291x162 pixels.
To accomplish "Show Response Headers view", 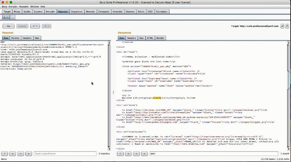I will click(x=131, y=38).
